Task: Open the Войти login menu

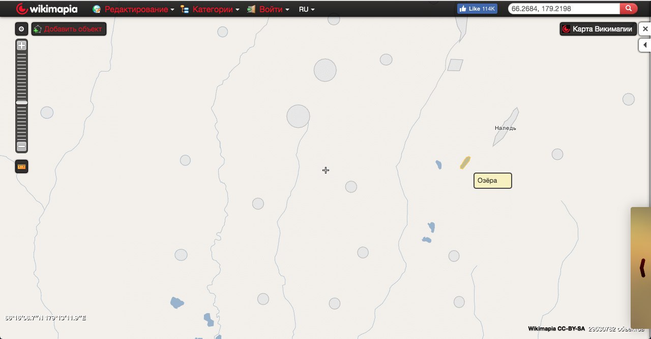Action: pyautogui.click(x=274, y=9)
